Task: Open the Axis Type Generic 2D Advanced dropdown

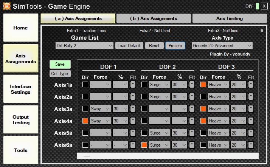Action: tap(222, 46)
